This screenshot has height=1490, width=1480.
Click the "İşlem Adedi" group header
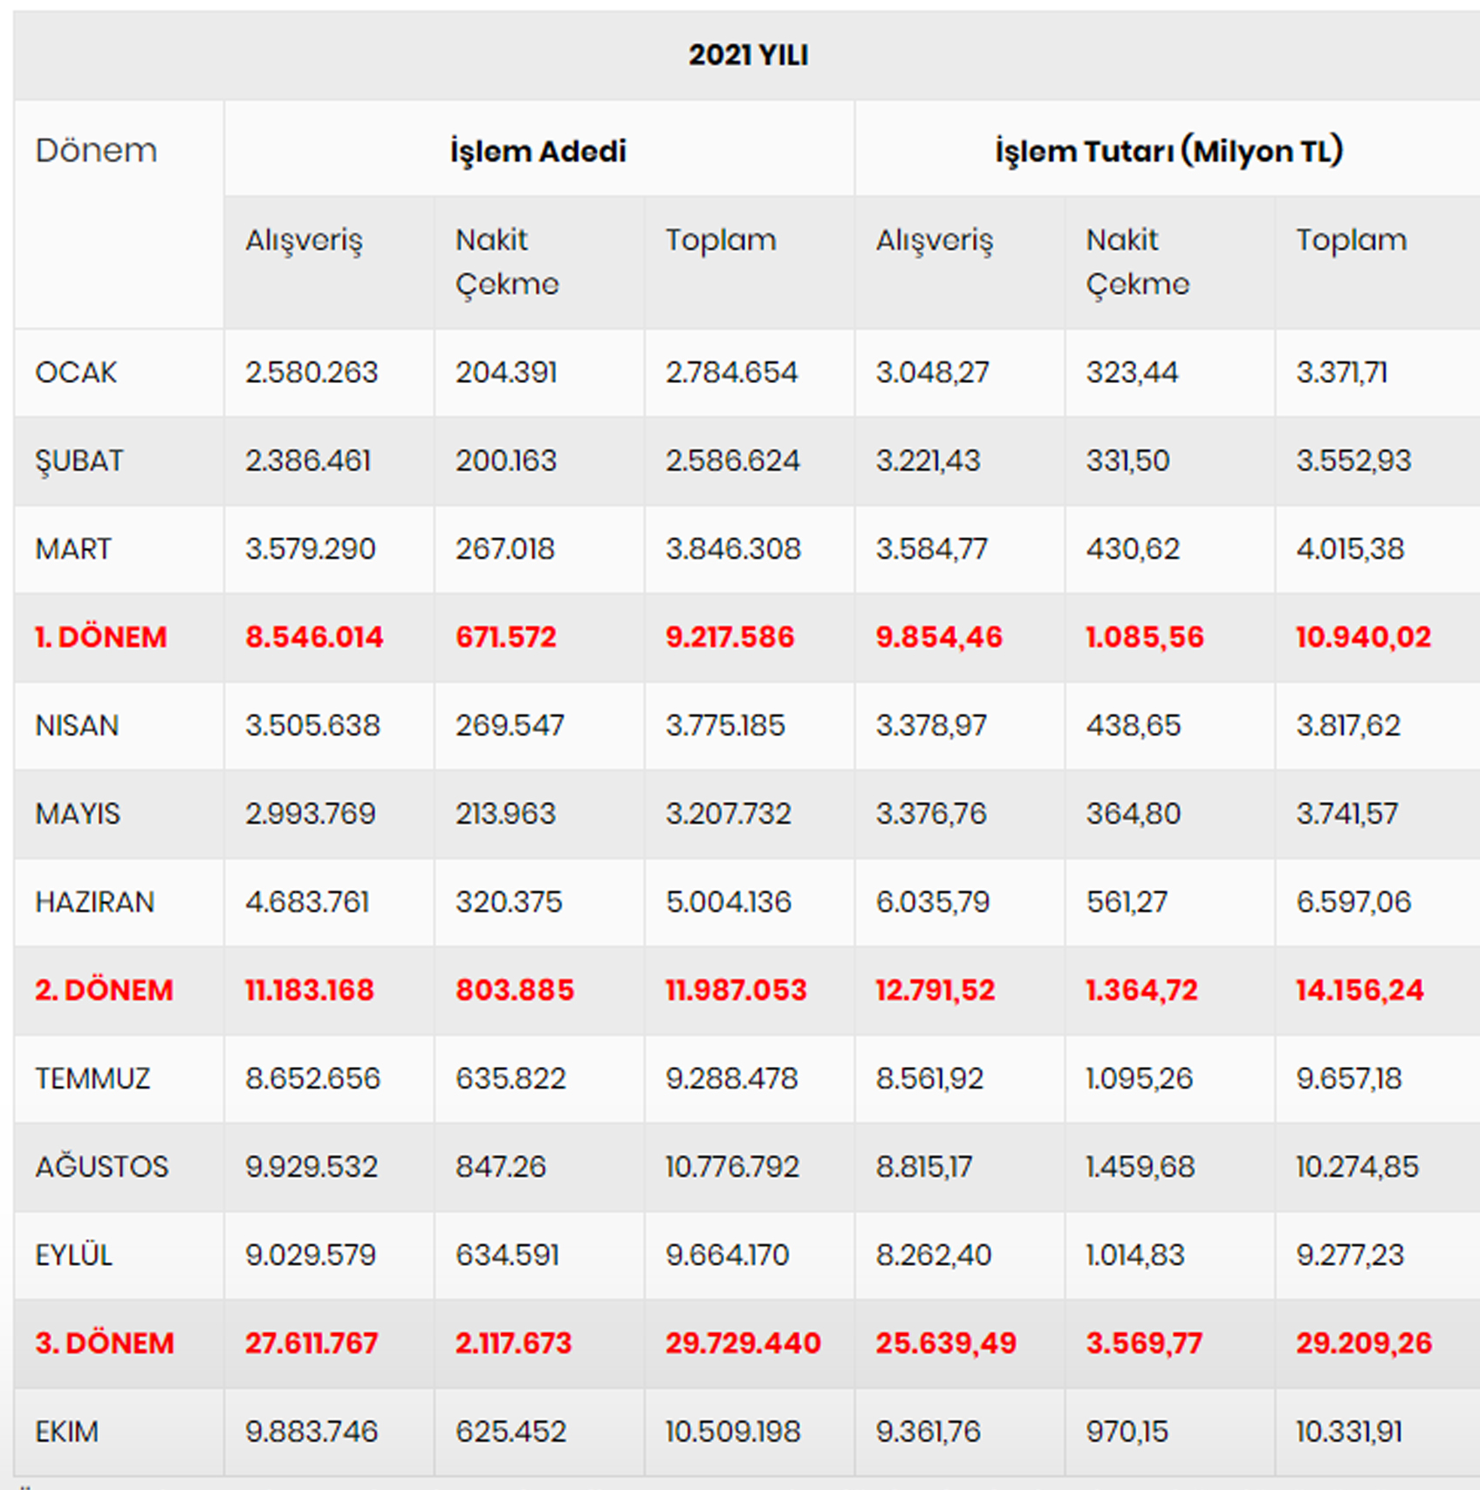point(538,151)
